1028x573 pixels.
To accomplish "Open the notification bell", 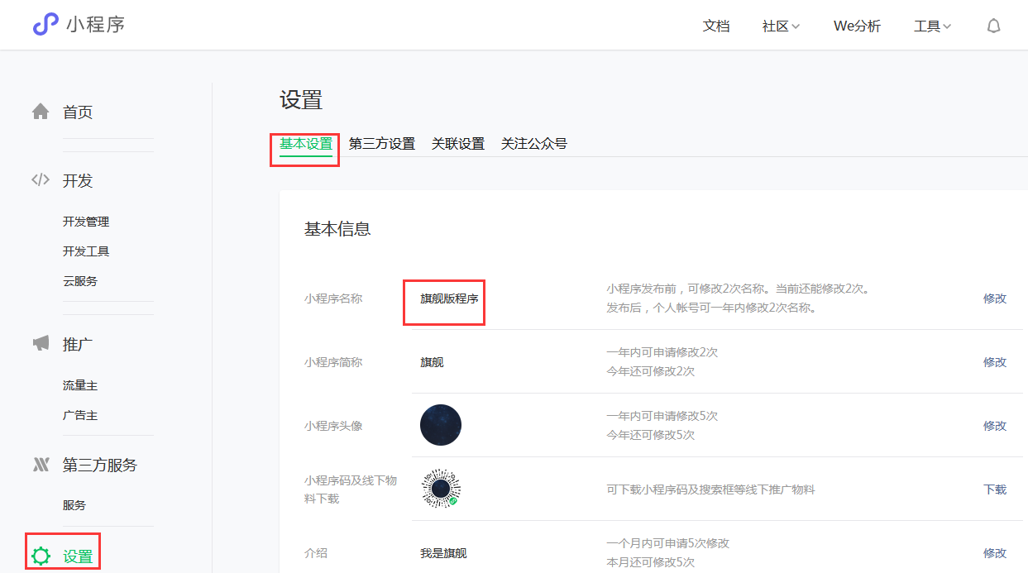I will point(993,26).
